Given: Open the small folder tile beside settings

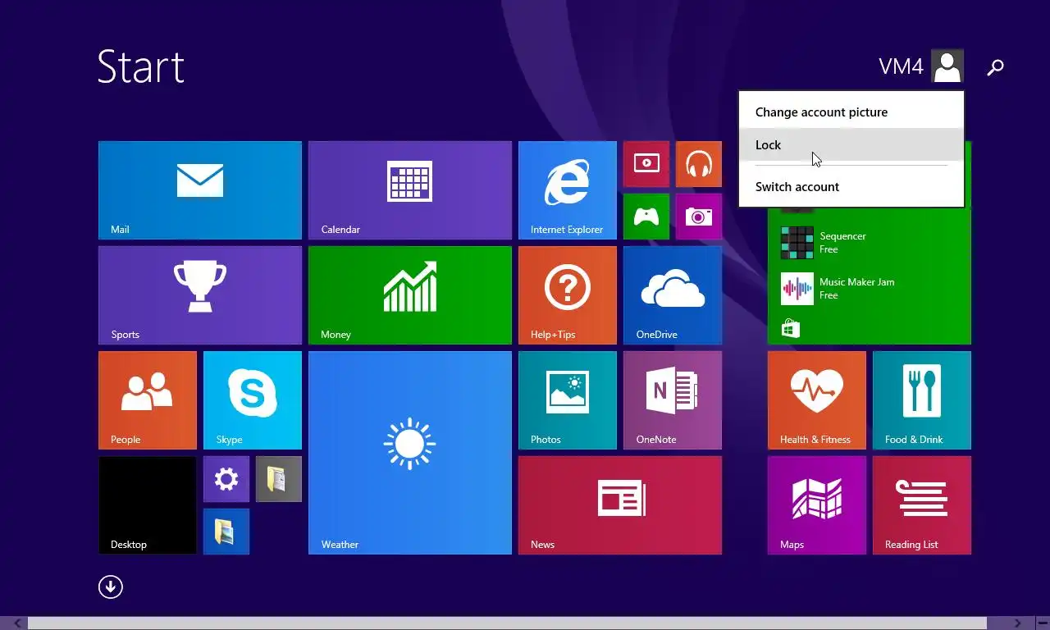Looking at the screenshot, I should [279, 479].
